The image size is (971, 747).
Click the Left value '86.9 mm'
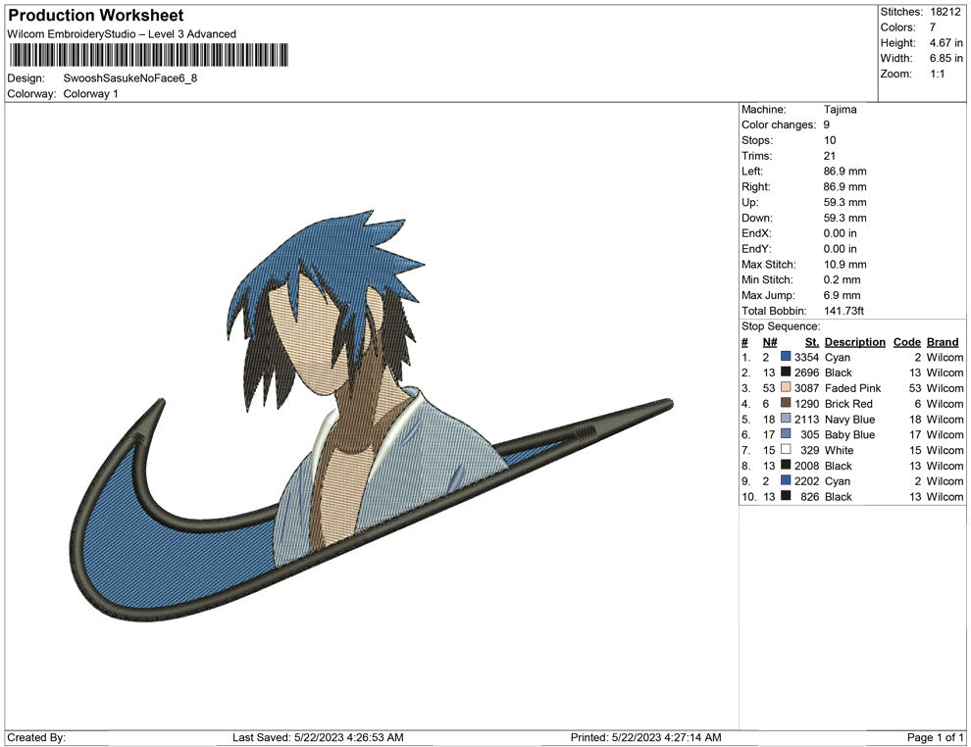click(845, 172)
